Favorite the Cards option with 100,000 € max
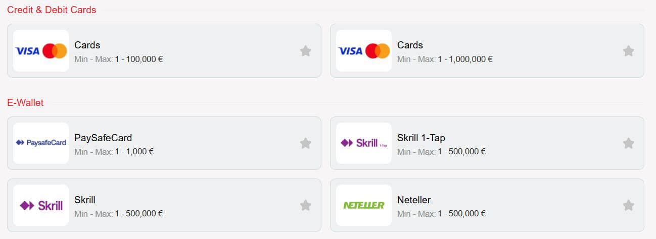 [305, 51]
